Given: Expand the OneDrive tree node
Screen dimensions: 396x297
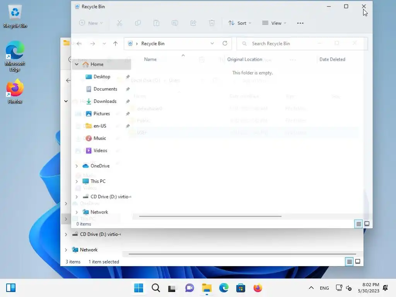Looking at the screenshot, I should 77,166.
